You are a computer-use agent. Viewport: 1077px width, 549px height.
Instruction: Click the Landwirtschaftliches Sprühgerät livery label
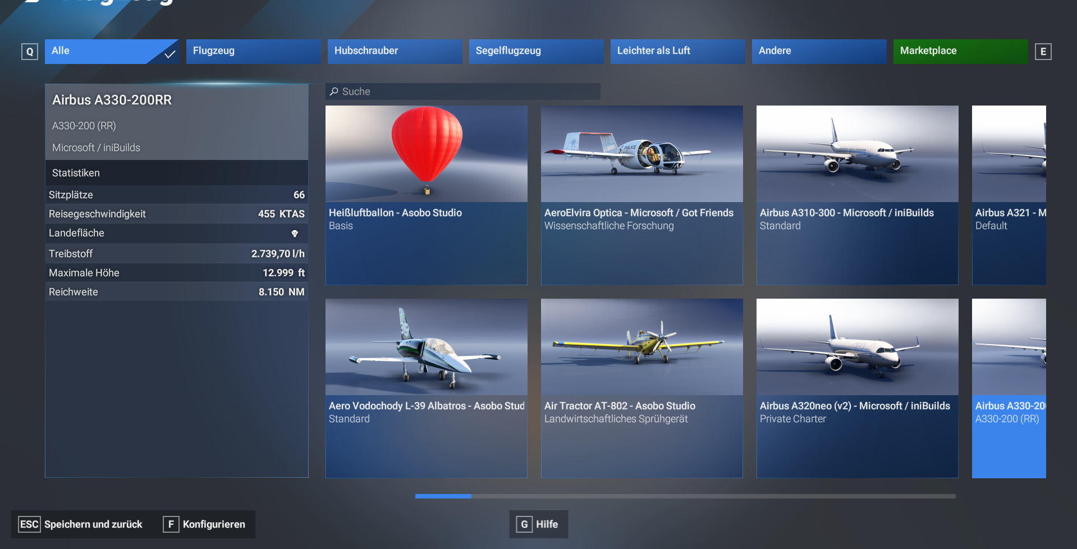coord(616,419)
